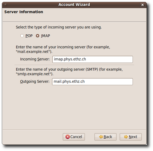Proceed with the Next button
Image resolution: width=153 pixels, height=151 pixels.
[131, 137]
